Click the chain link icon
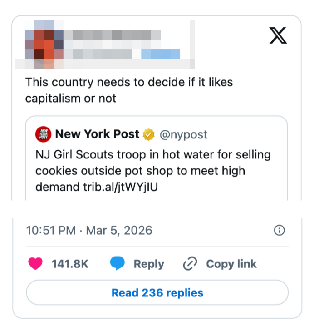The image size is (314, 336). point(189,264)
